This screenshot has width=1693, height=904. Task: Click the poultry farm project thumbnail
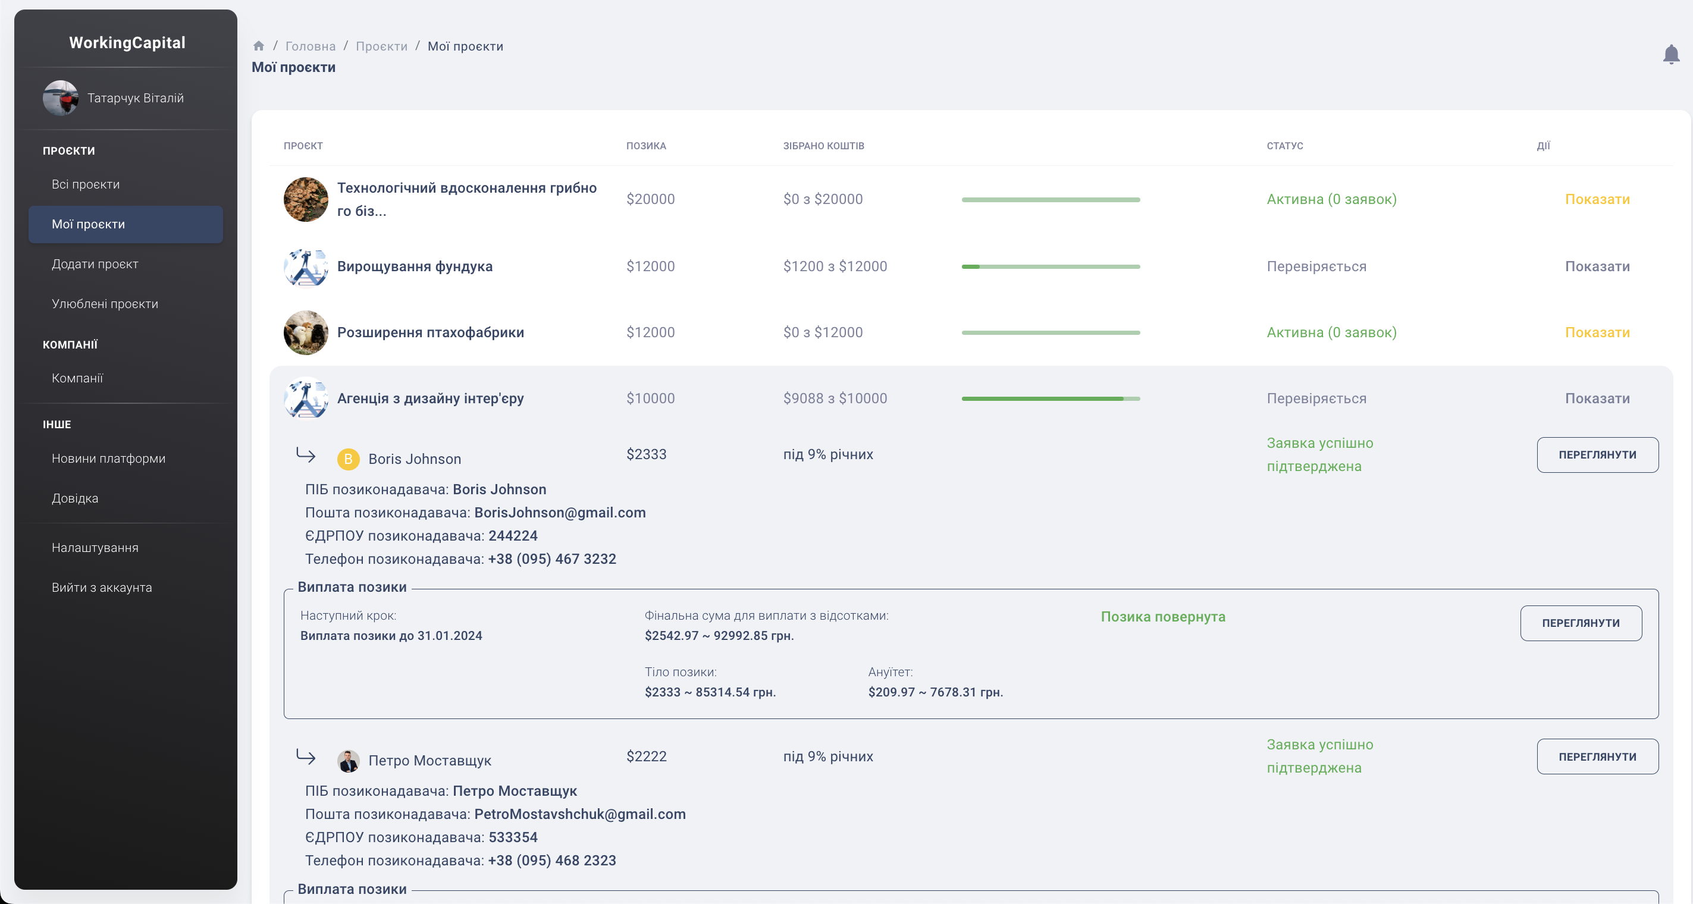click(306, 332)
